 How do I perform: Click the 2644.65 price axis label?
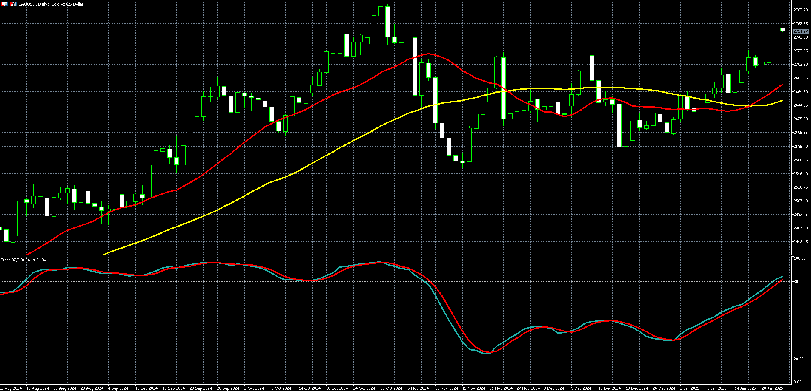[x=801, y=105]
